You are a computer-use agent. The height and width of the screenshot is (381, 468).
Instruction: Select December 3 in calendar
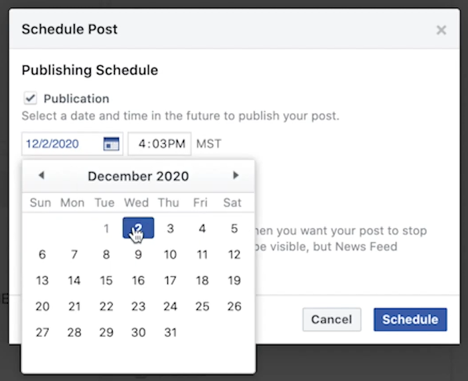coord(170,229)
